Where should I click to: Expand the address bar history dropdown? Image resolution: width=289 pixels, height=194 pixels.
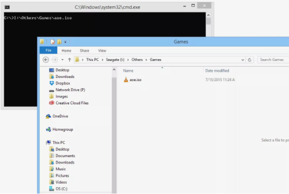pyautogui.click(x=243, y=60)
